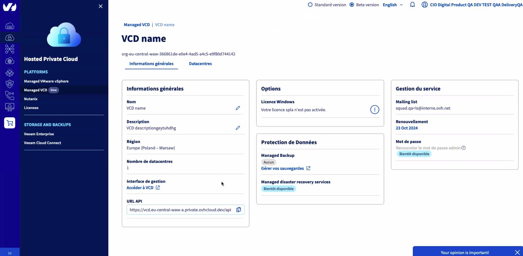The image size is (523, 256).
Task: Copy the URL API to clipboard
Action: tap(238, 210)
